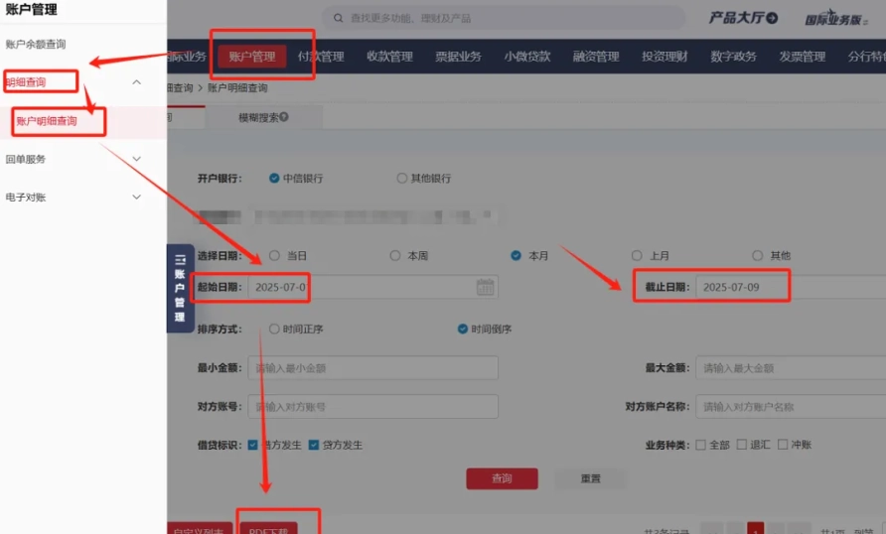Check 冲账 business type

783,445
